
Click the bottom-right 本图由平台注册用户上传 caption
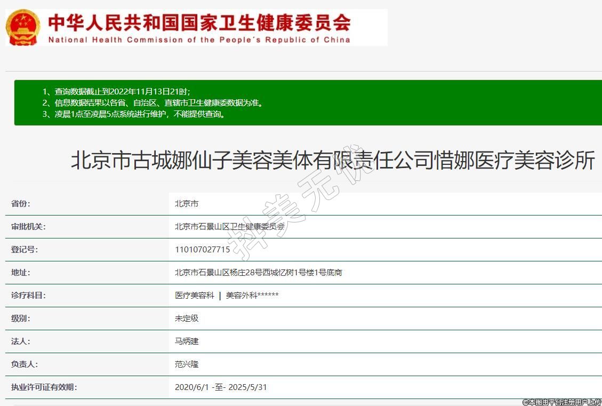(562, 402)
